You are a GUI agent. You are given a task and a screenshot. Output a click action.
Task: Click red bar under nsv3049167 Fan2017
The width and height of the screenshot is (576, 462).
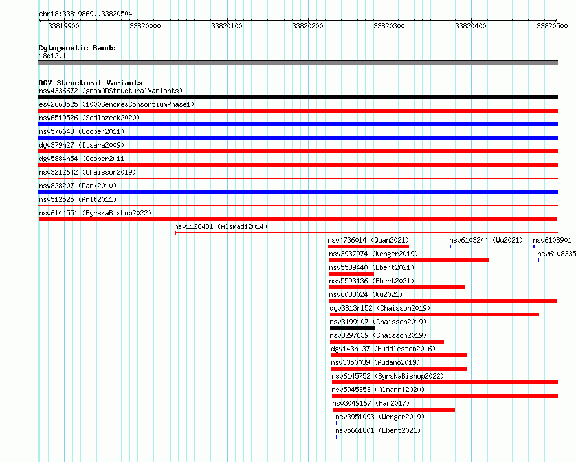click(393, 410)
